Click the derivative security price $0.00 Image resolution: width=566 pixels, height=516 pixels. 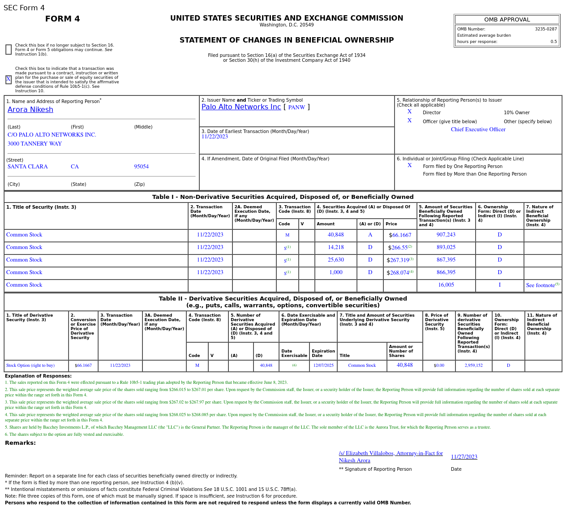pos(439,365)
